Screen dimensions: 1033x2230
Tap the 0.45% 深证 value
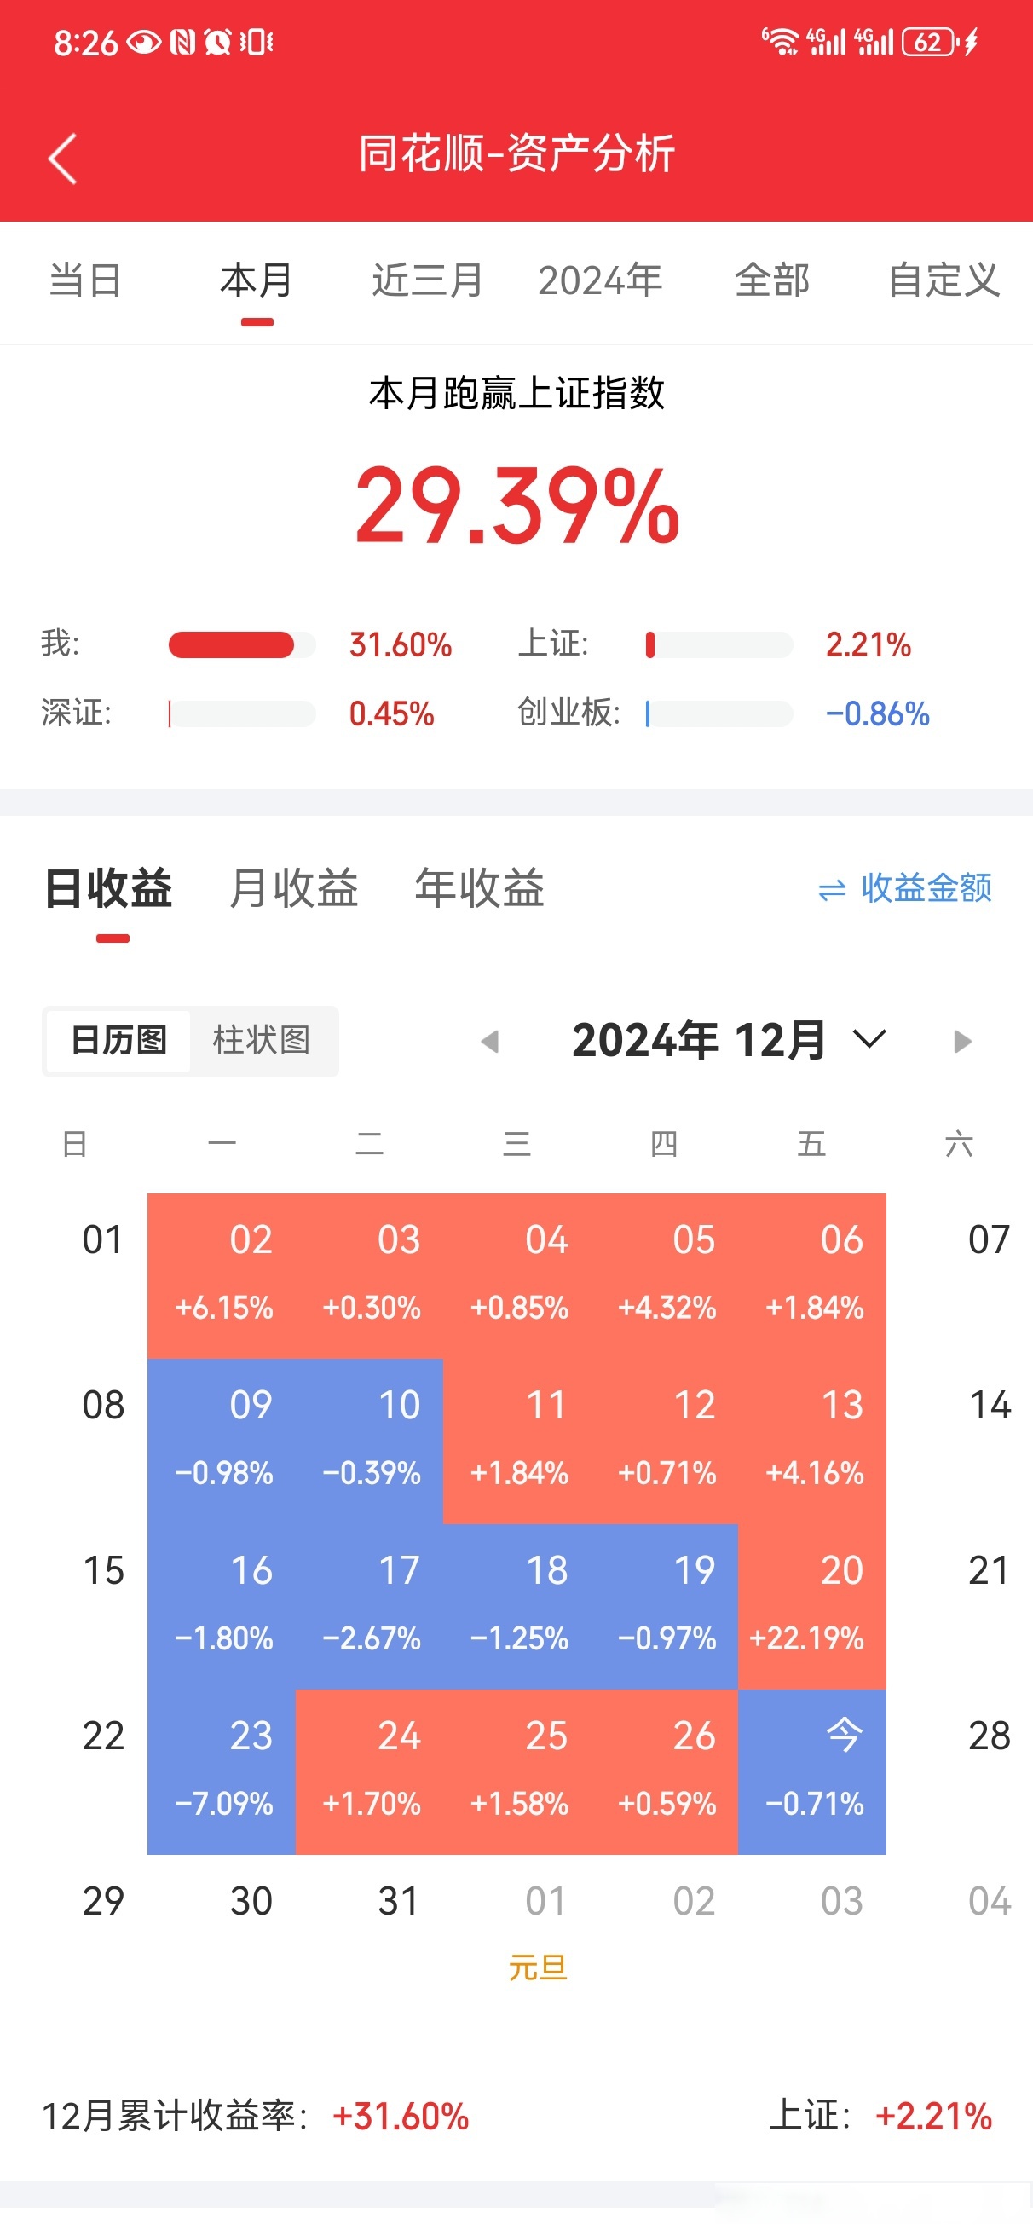(391, 714)
